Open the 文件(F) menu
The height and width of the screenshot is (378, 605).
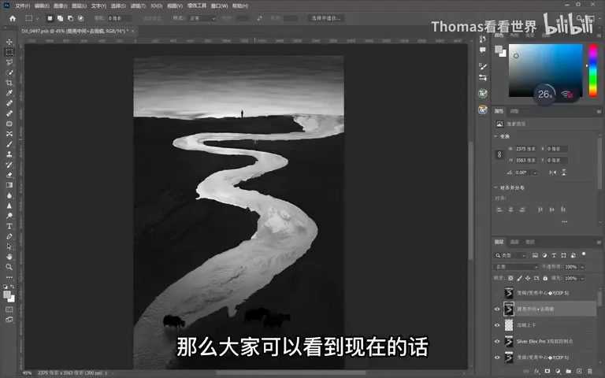tap(22, 6)
